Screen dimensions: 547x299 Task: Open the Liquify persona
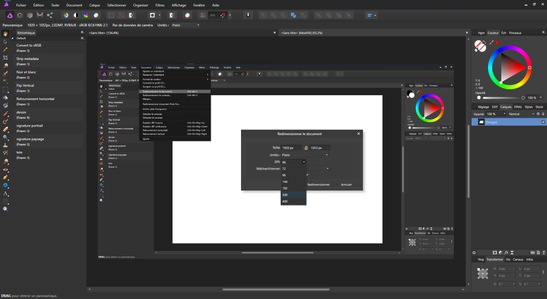click(20, 15)
